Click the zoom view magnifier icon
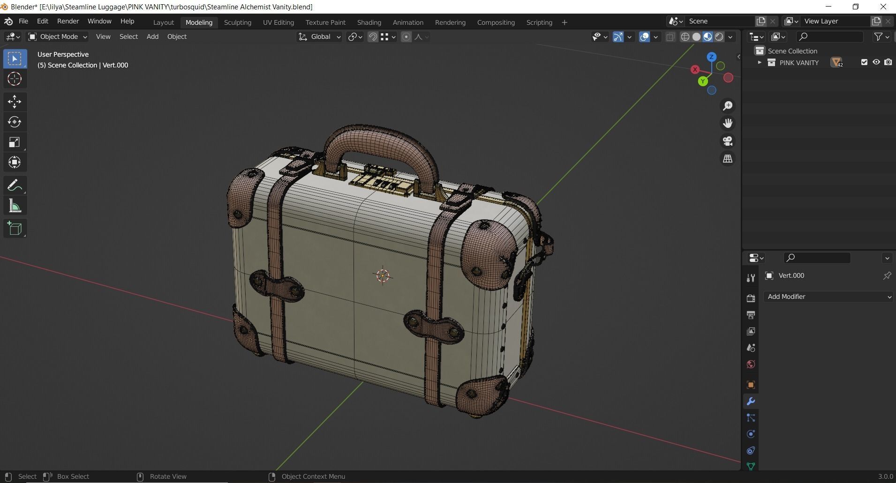The height and width of the screenshot is (483, 896). coord(728,106)
